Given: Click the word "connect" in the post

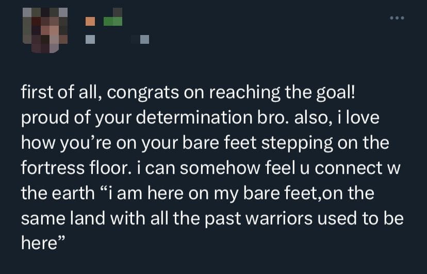Looking at the screenshot, I should tap(349, 168).
